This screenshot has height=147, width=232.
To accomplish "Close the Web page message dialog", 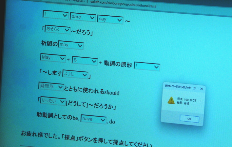I will pyautogui.click(x=202, y=89).
